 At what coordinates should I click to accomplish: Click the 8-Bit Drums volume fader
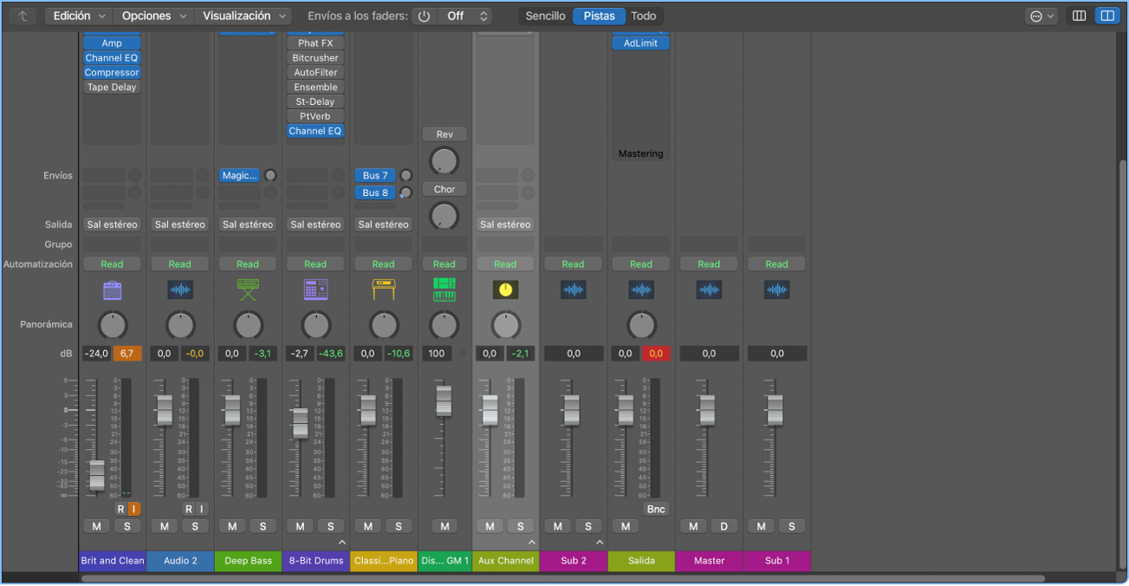click(x=300, y=422)
